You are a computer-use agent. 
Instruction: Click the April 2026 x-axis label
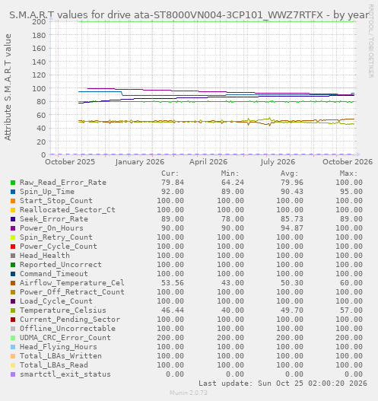[x=208, y=162]
